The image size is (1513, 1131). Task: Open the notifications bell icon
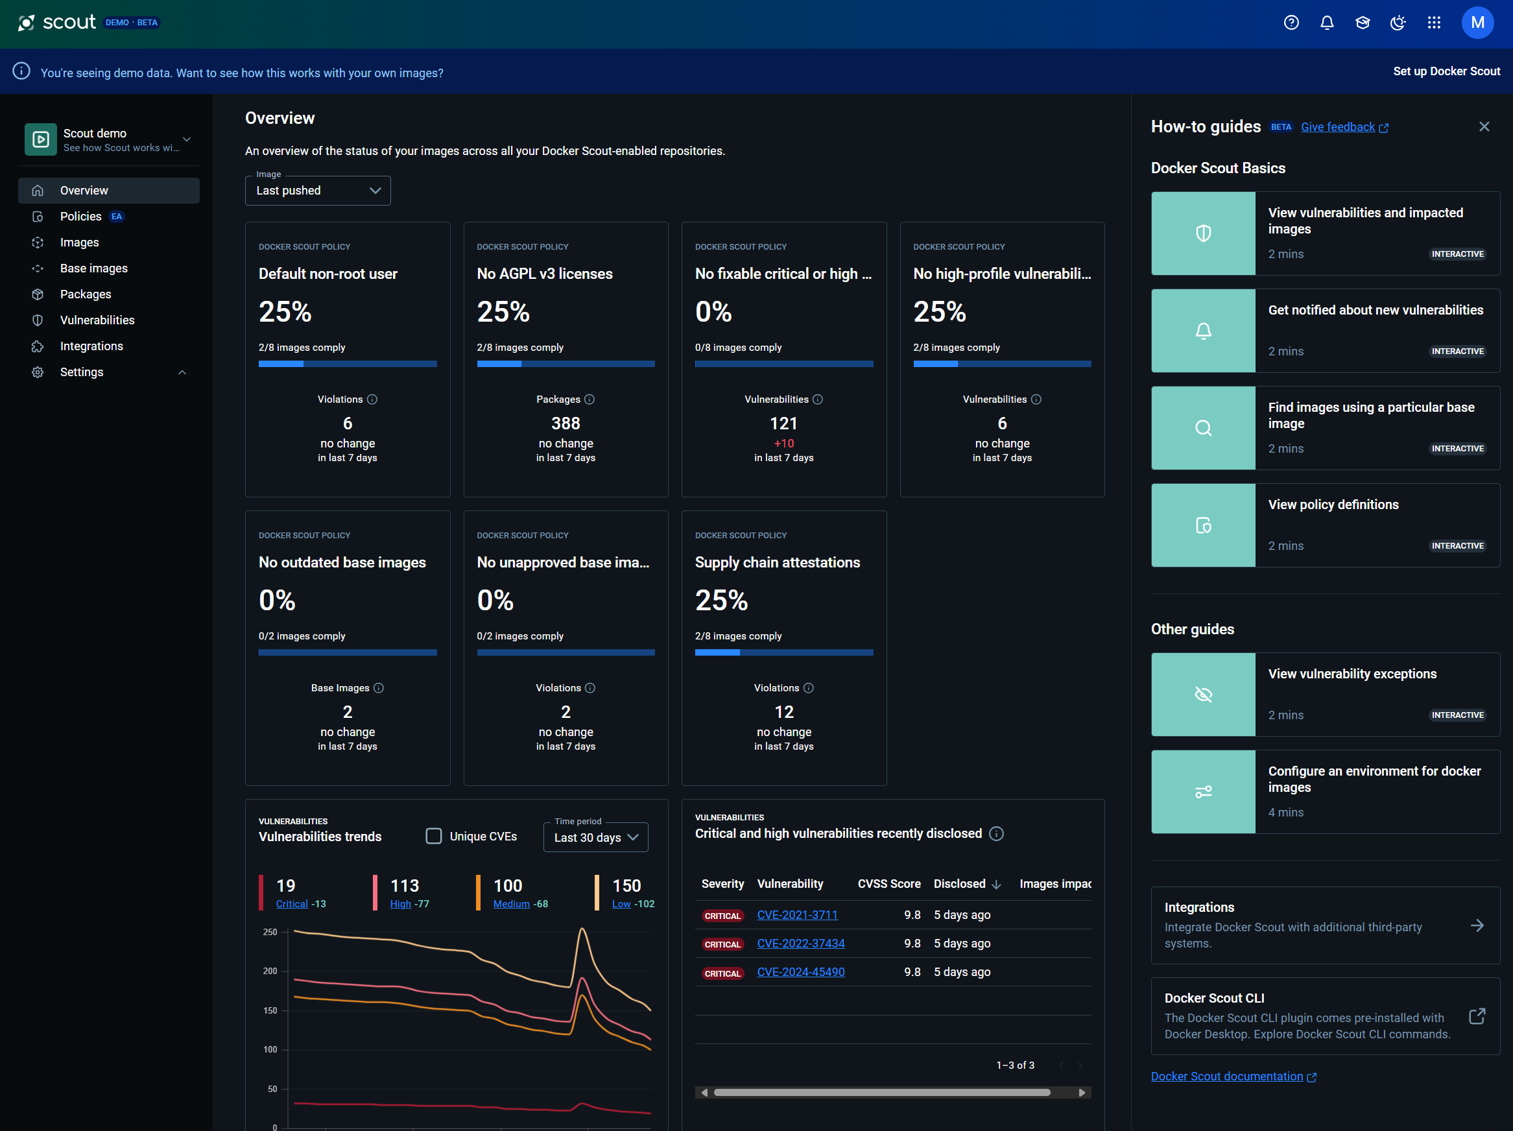click(x=1326, y=23)
